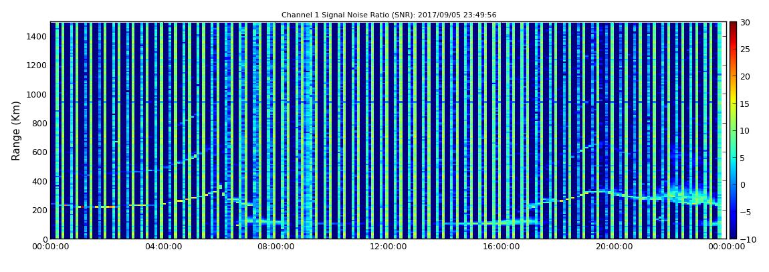This screenshot has height=272, width=769.
Task: Click the y-axis tick label '200'
Action: click(x=39, y=211)
